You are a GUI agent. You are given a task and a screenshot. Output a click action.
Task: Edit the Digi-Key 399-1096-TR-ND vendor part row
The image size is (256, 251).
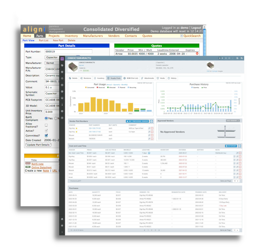(149, 128)
